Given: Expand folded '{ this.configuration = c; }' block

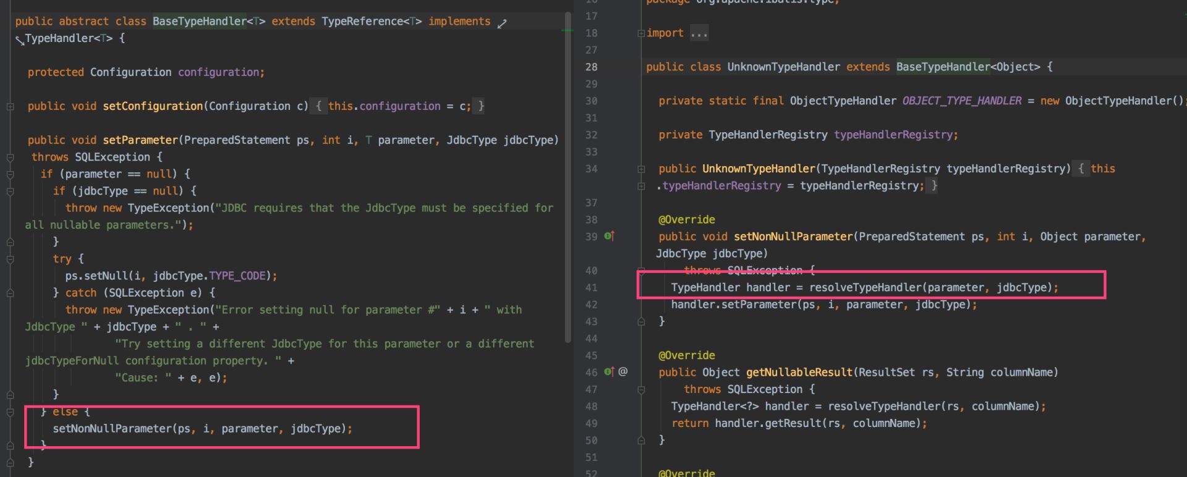Looking at the screenshot, I should (400, 106).
